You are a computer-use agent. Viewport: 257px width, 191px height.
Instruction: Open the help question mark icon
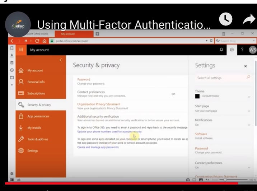pyautogui.click(x=242, y=50)
